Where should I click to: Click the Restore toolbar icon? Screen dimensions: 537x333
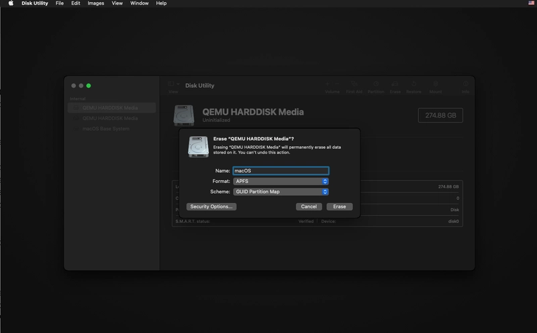point(413,84)
